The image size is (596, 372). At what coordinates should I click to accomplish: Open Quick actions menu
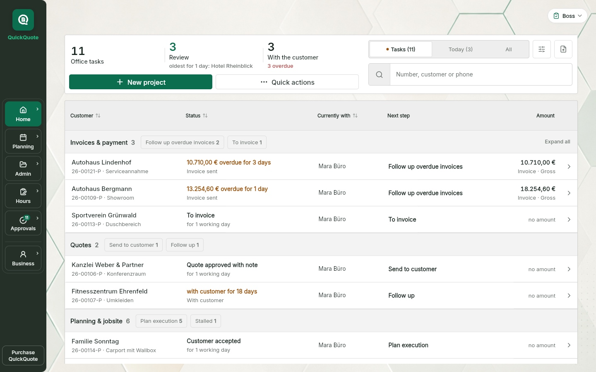tap(287, 82)
